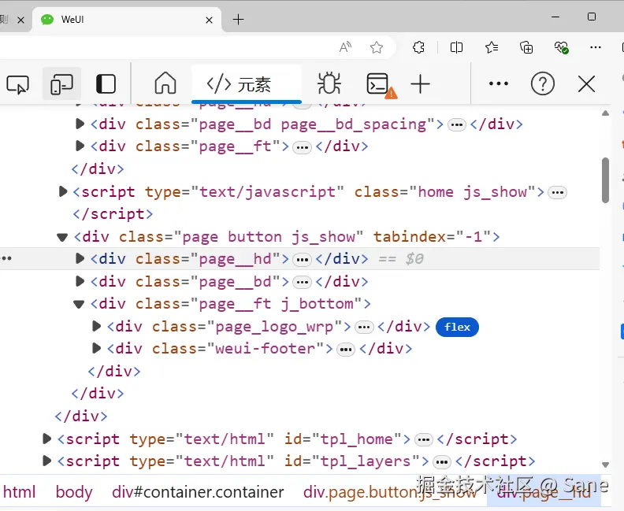Image resolution: width=624 pixels, height=511 pixels.
Task: Expand the page__ft div node
Action: click(x=80, y=146)
